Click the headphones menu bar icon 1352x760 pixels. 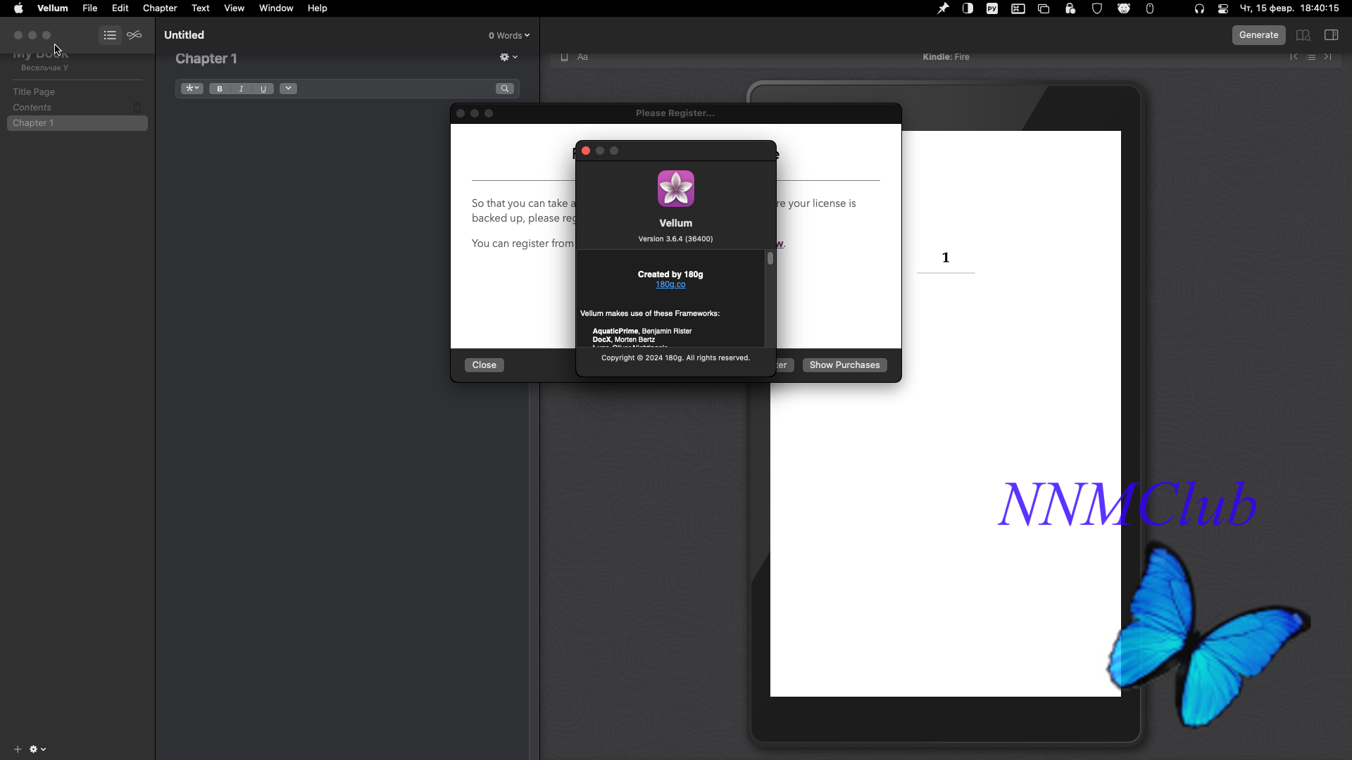tap(1198, 8)
